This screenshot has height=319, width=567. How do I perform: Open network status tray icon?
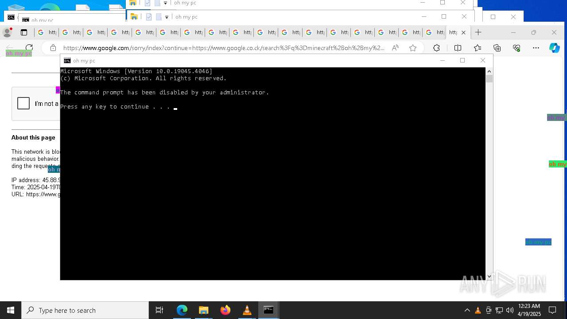tap(499, 310)
